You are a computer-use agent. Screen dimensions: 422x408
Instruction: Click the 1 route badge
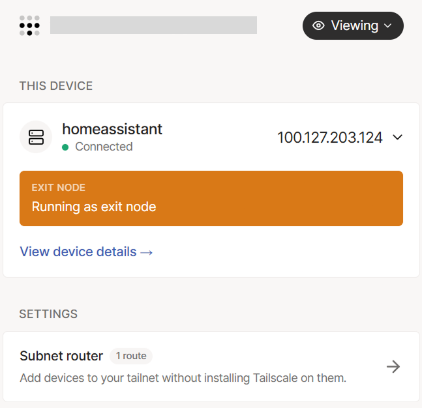(x=131, y=356)
